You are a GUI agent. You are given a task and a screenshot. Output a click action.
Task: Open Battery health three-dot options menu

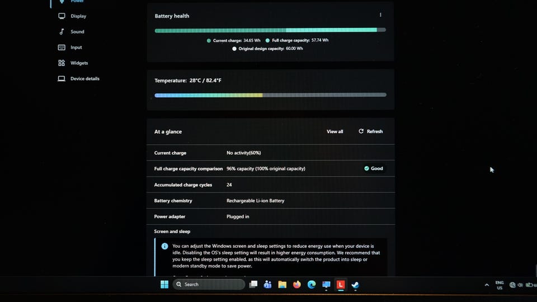380,15
